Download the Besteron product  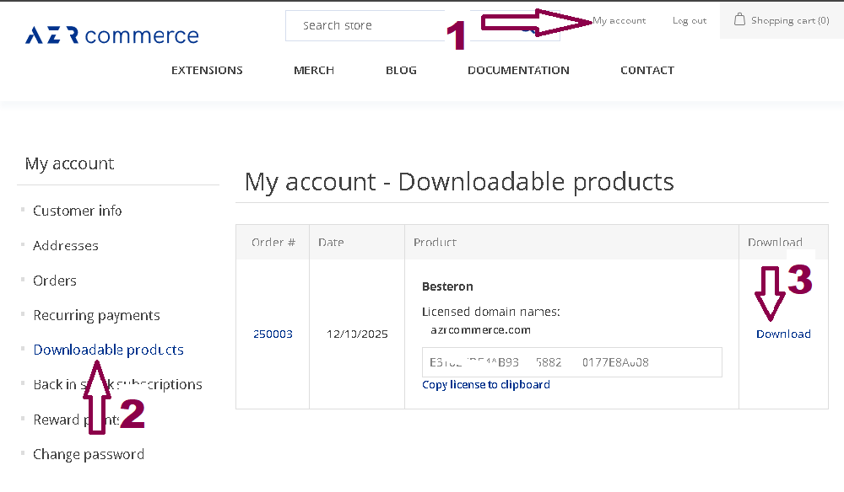pyautogui.click(x=783, y=334)
